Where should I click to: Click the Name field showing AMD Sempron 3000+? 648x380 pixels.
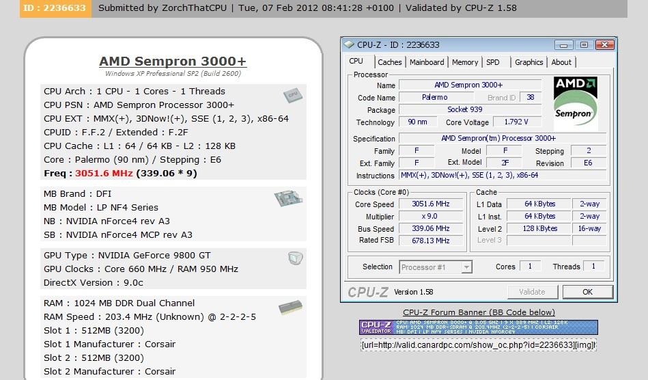470,85
